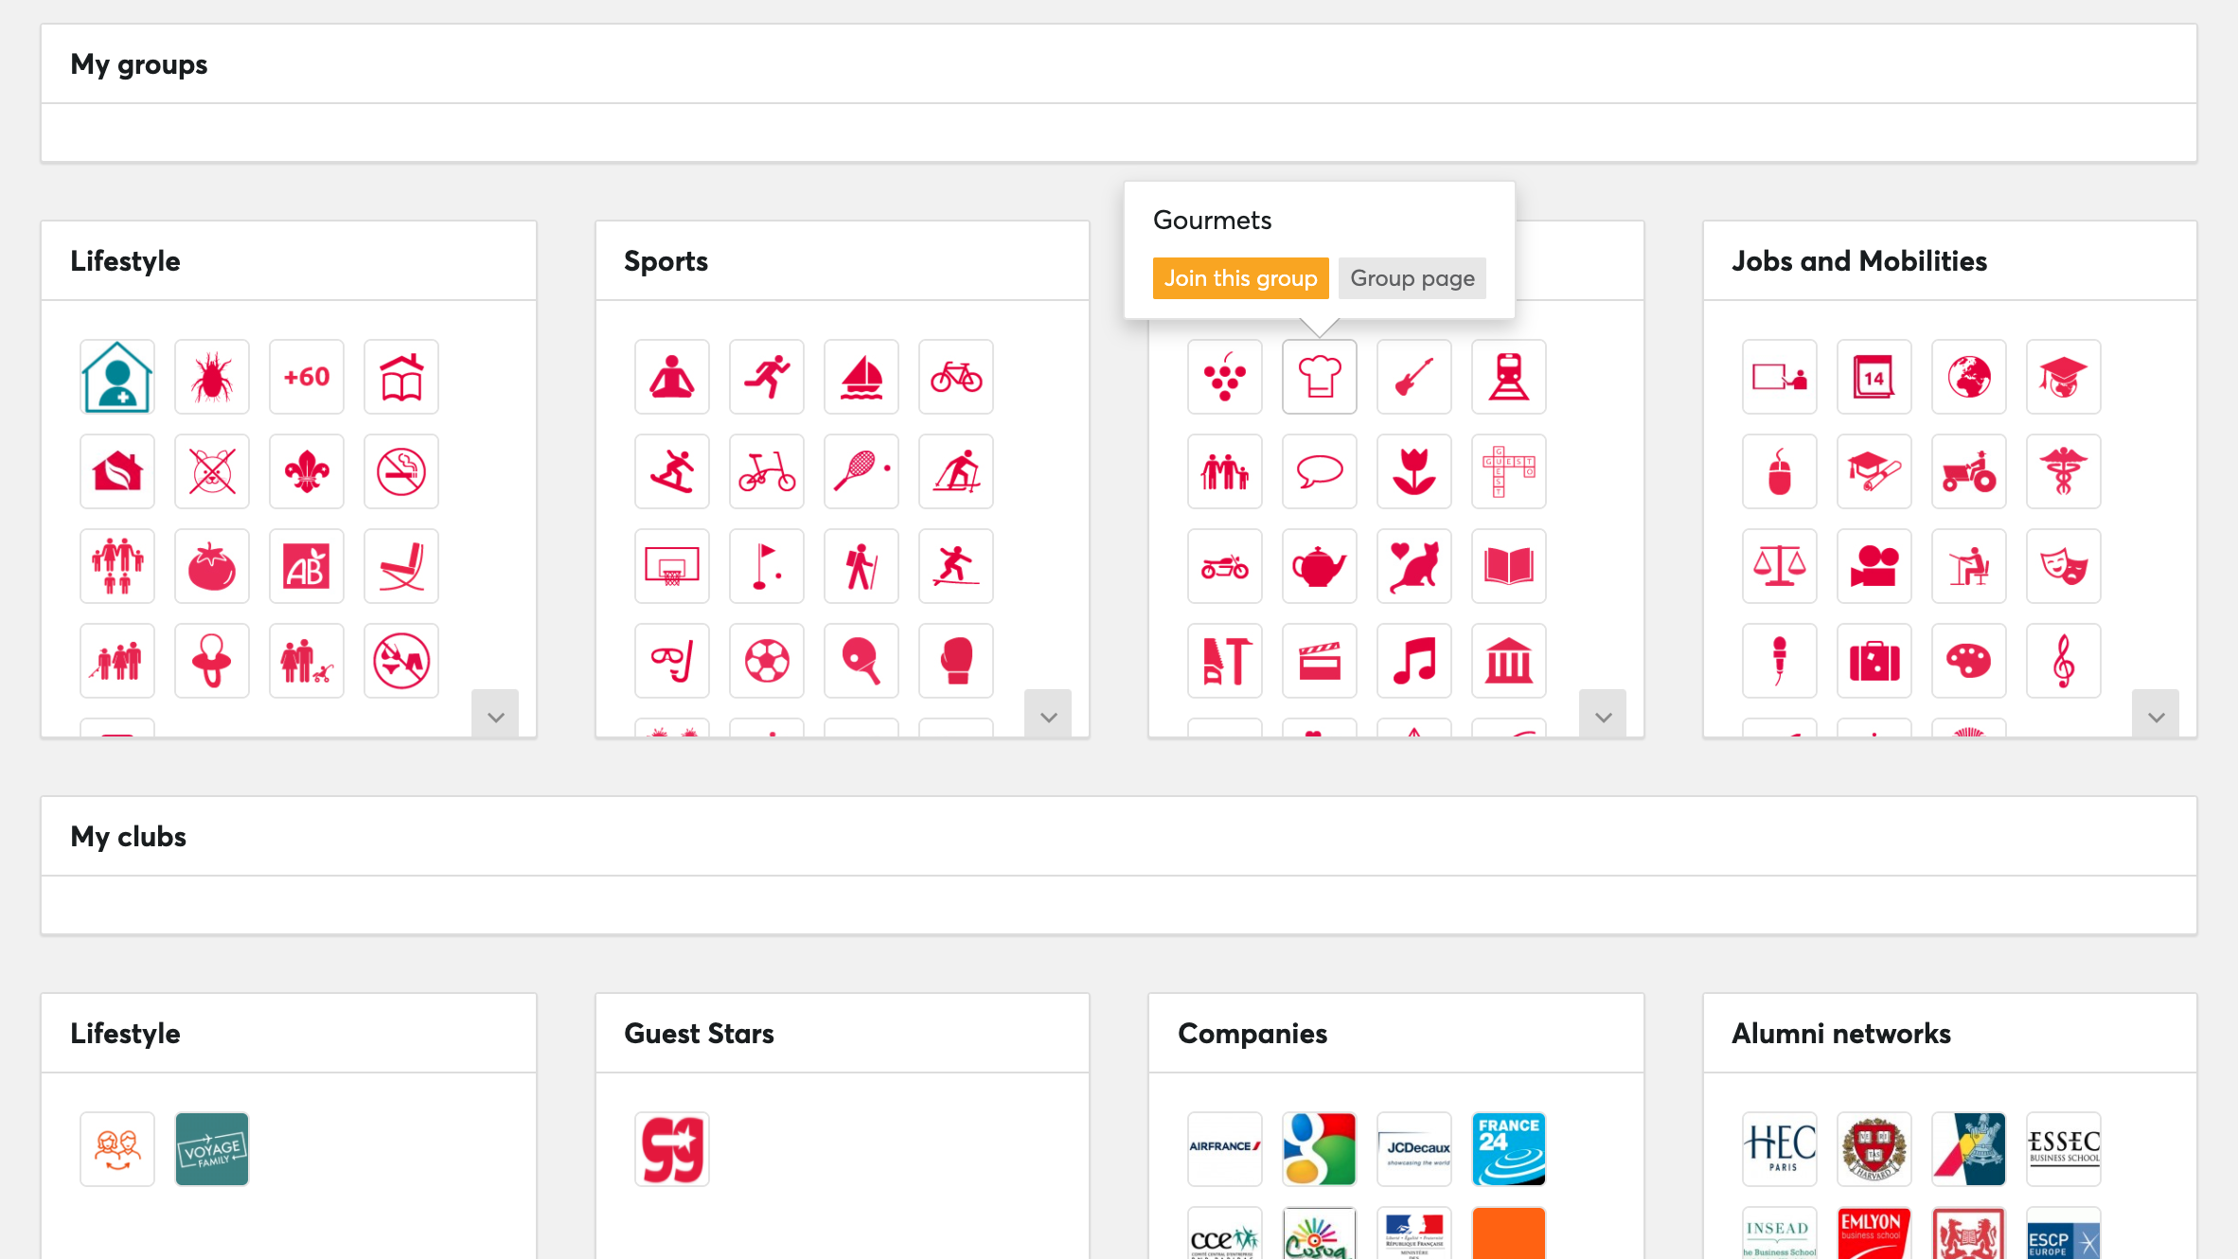The height and width of the screenshot is (1259, 2238).
Task: Pick the train group icon
Action: coord(1509,377)
